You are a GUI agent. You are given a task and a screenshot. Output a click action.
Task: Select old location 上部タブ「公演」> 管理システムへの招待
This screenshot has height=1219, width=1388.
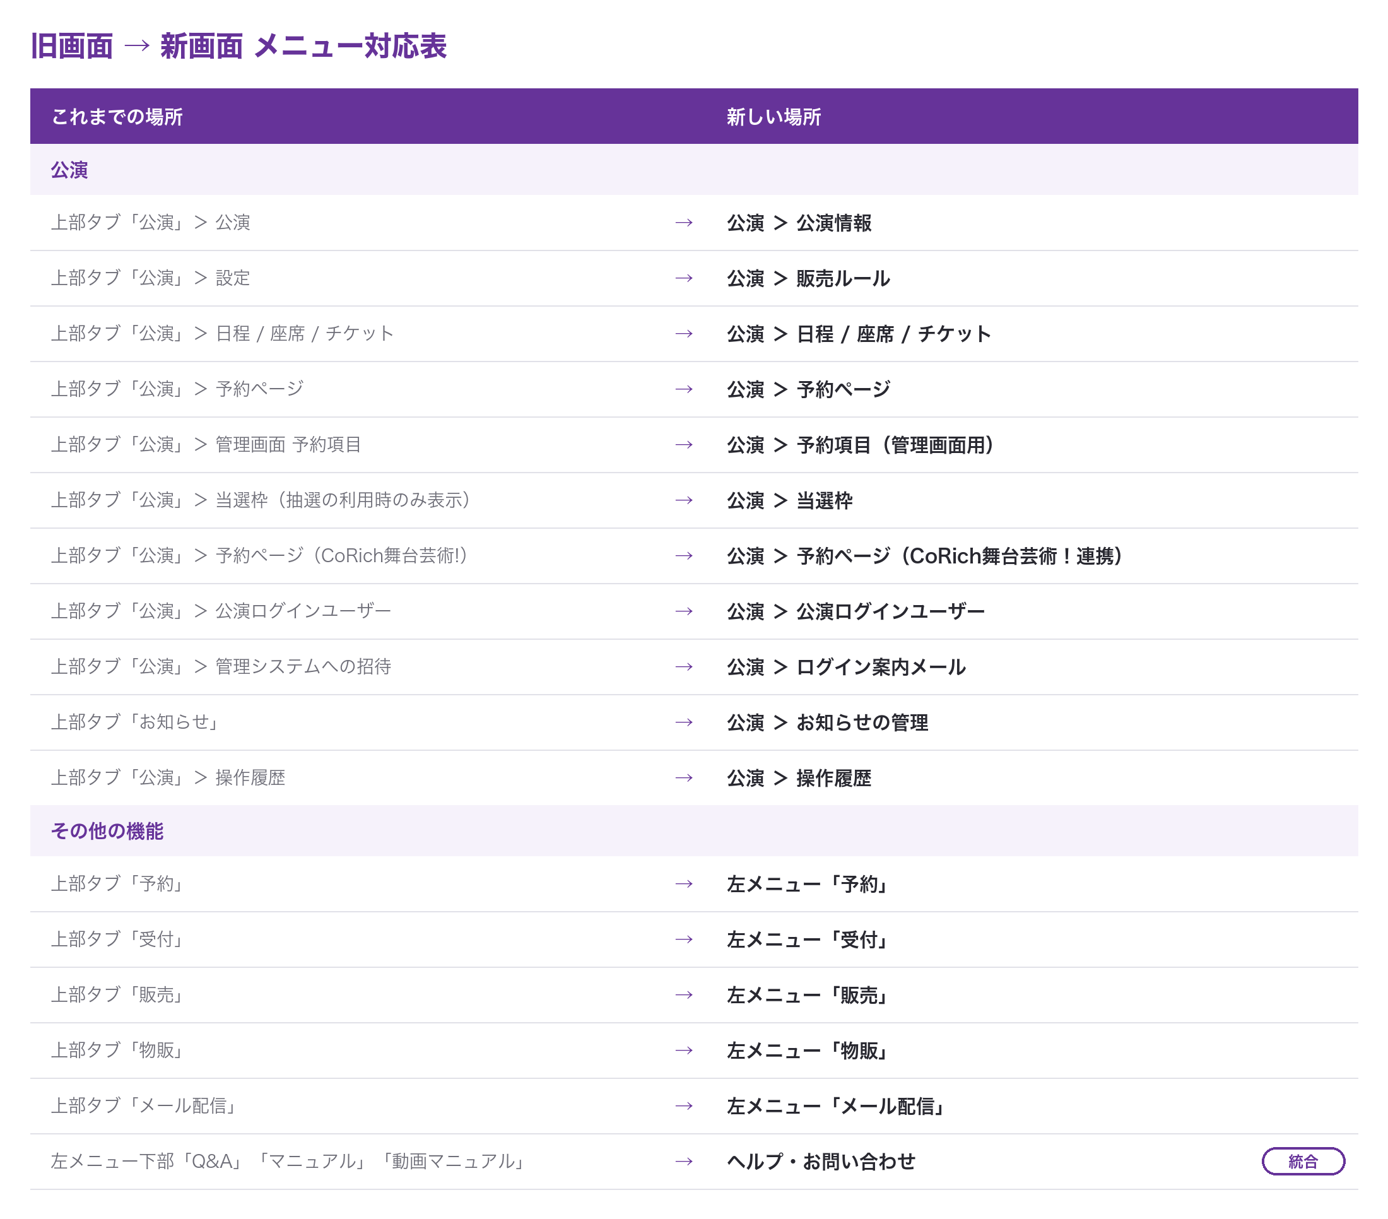[x=221, y=667]
